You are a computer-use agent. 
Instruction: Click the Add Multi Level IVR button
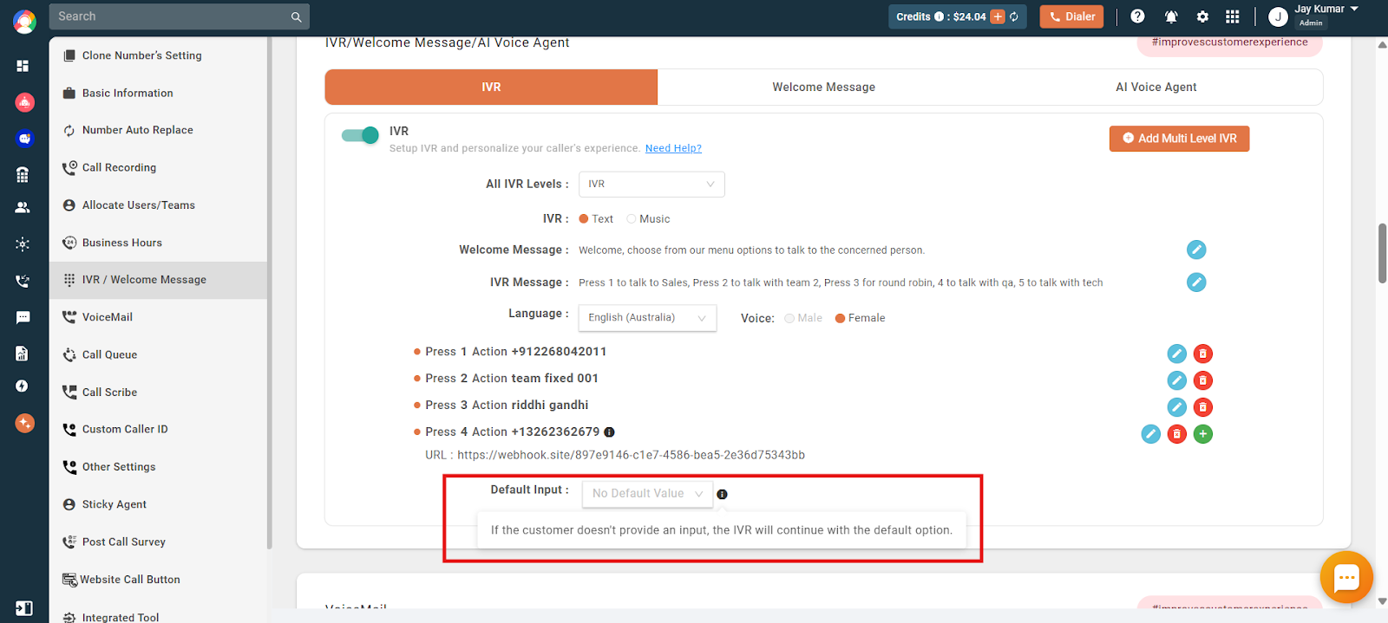1179,139
